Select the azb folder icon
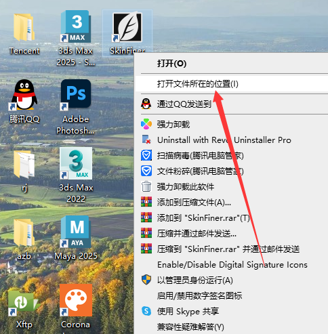The image size is (328, 334). tap(24, 232)
